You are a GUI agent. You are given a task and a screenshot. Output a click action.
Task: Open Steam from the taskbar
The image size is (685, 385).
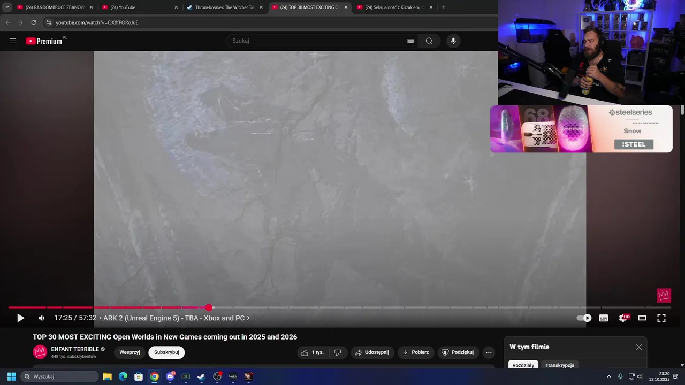pyautogui.click(x=201, y=376)
